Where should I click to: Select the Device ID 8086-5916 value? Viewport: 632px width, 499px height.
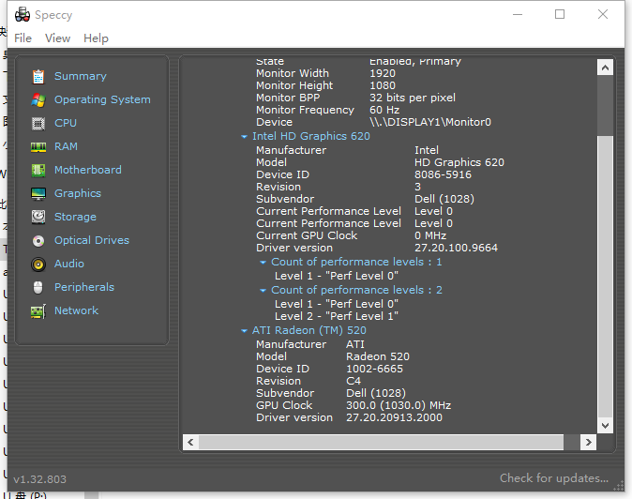click(x=443, y=174)
